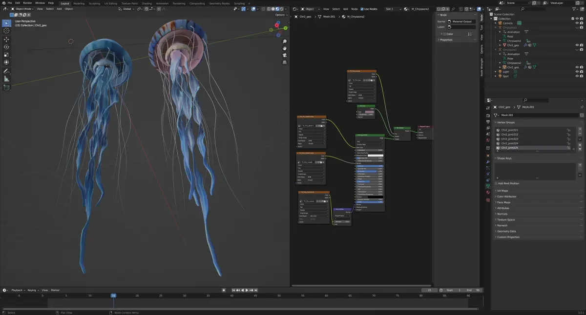The height and width of the screenshot is (315, 586).
Task: Open the Geometry Nodes workspace tab
Action: (220, 3)
